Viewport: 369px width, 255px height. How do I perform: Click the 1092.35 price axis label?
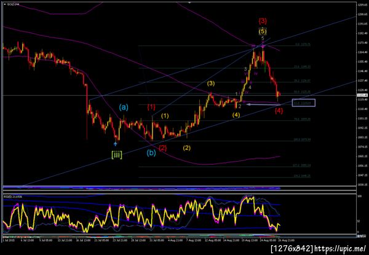362,128
